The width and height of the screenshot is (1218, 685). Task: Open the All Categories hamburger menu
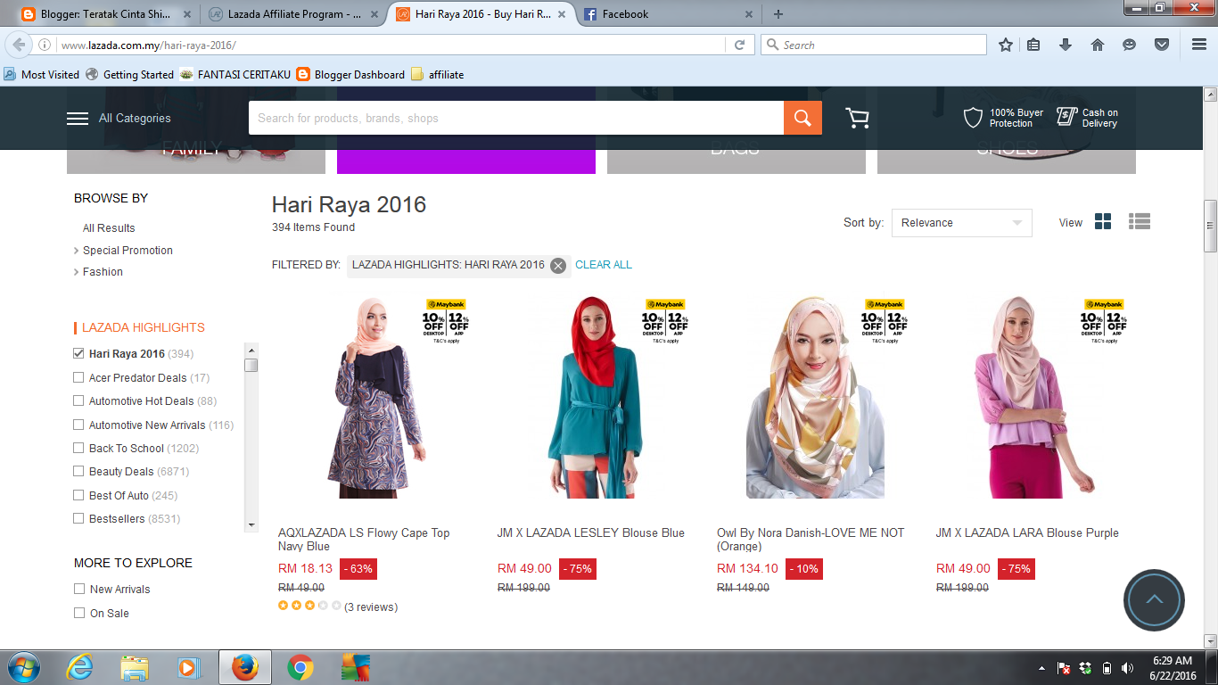click(x=78, y=119)
